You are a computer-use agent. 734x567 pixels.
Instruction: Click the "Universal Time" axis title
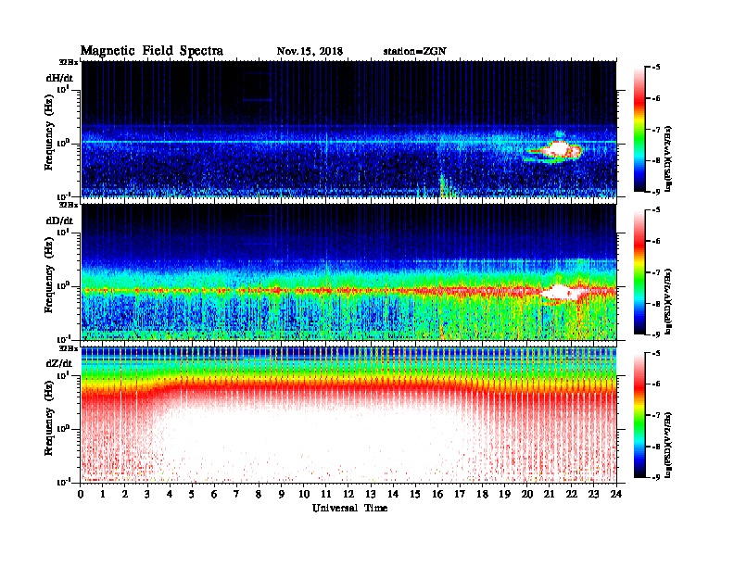click(x=349, y=508)
